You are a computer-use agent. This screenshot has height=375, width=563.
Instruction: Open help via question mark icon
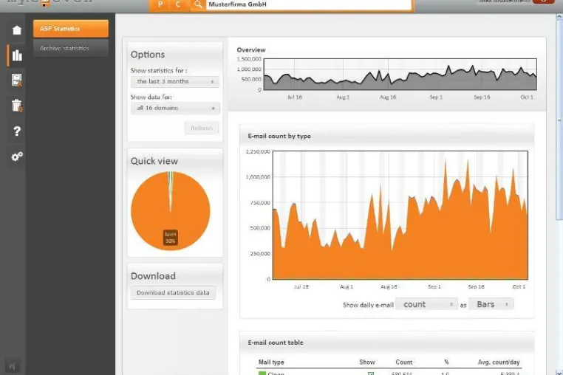tap(17, 131)
